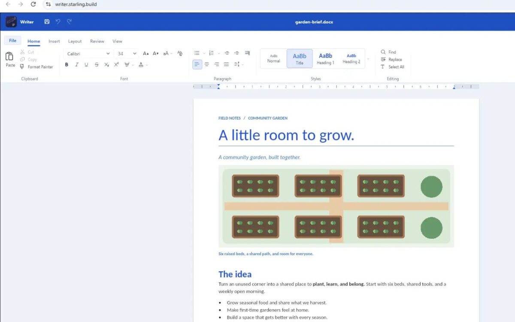515x322 pixels.
Task: Open the File menu
Action: [12, 41]
